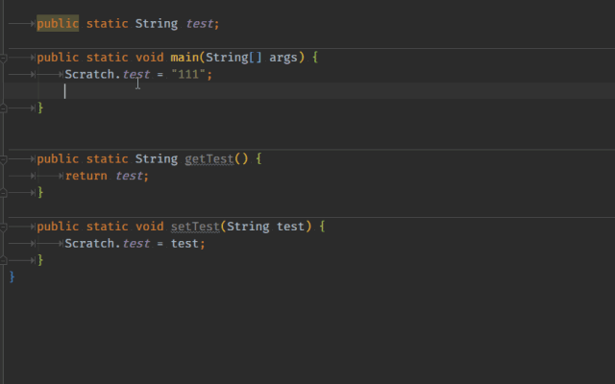This screenshot has height=384, width=615.
Task: Collapse the setTest method fold toggle
Action: point(3,227)
